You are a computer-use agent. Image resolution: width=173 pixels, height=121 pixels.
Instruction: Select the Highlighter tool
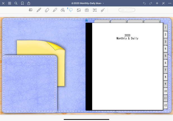pyautogui.click(x=55, y=10)
